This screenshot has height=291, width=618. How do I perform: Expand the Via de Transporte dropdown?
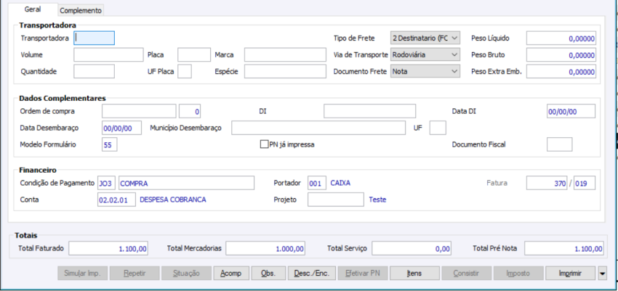[x=425, y=54]
